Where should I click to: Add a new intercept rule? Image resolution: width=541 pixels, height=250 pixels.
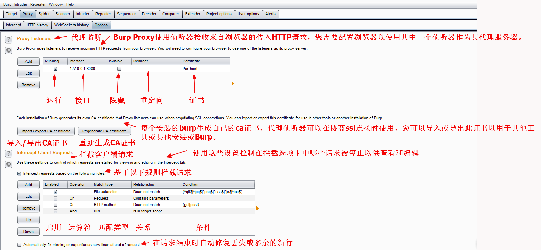click(28, 185)
